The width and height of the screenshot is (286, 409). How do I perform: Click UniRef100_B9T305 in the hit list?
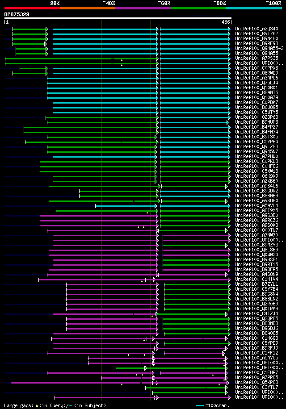point(257,137)
